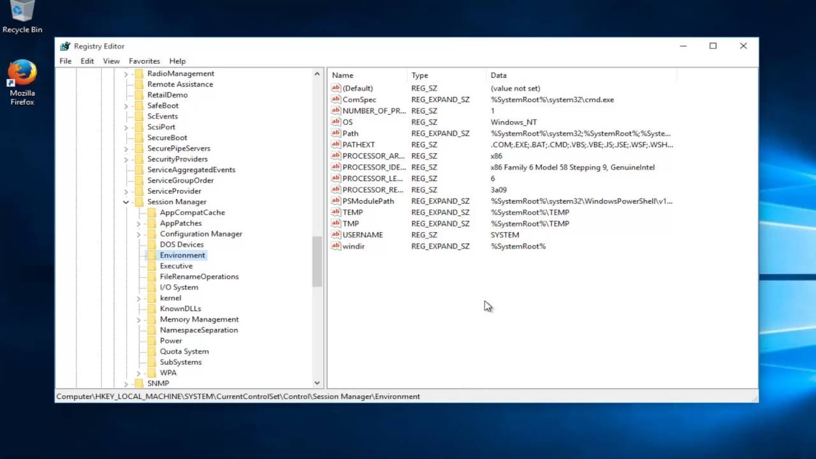Select the windir value icon
816x459 pixels.
tap(336, 246)
